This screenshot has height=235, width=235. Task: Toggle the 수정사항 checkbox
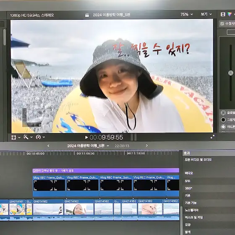point(222,23)
